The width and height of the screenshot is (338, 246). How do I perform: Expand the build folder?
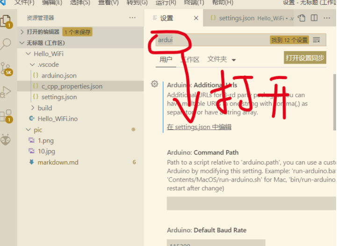pyautogui.click(x=33, y=108)
